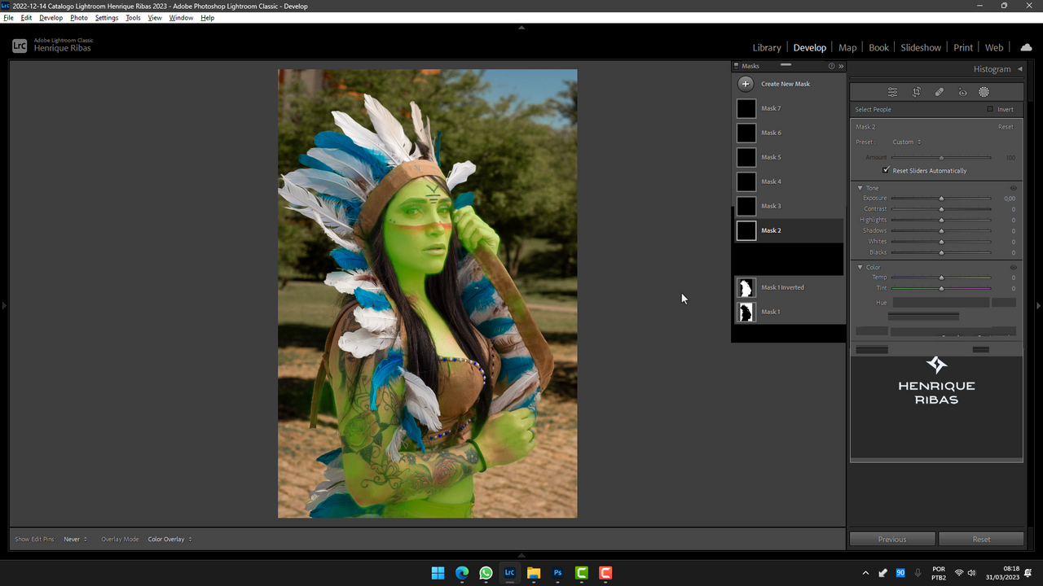This screenshot has width=1043, height=586.
Task: Click the cloud sync status icon
Action: click(1026, 47)
